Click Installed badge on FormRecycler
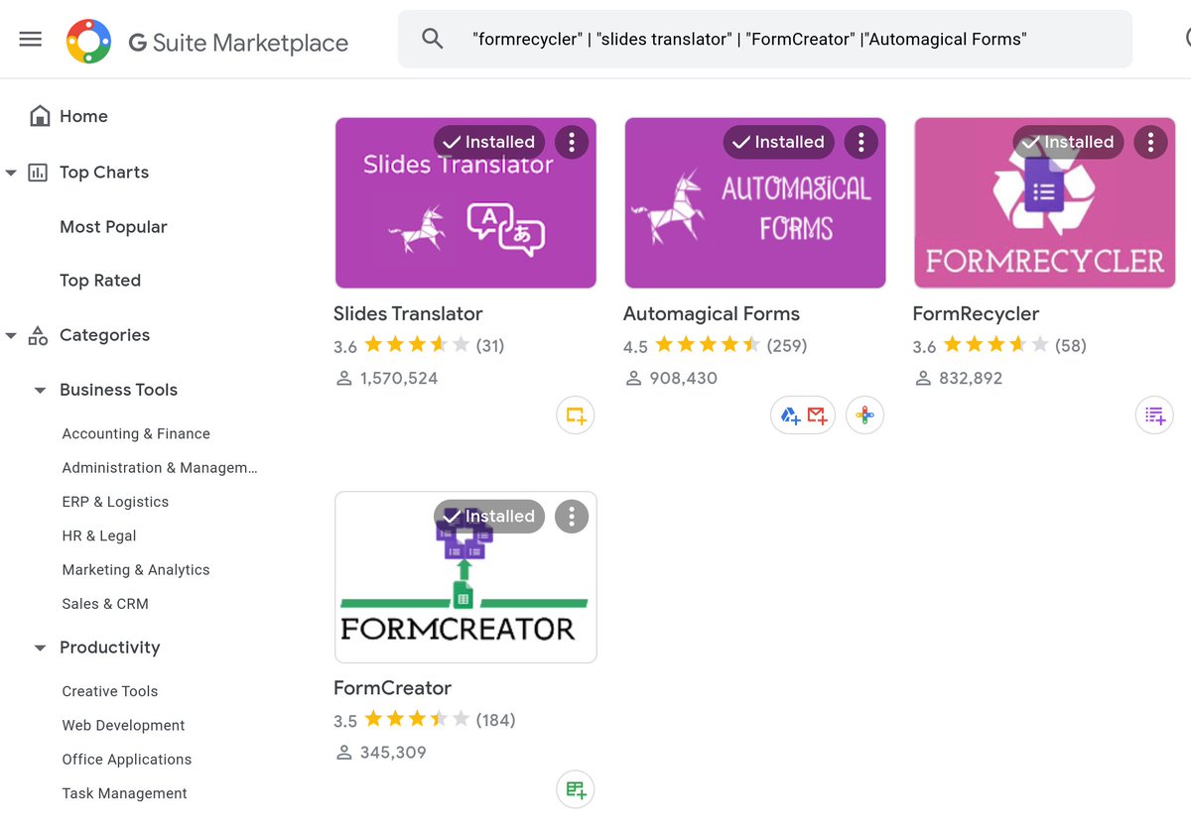 [x=1069, y=142]
